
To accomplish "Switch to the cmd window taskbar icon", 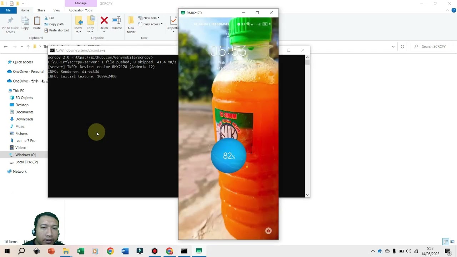I will (184, 251).
